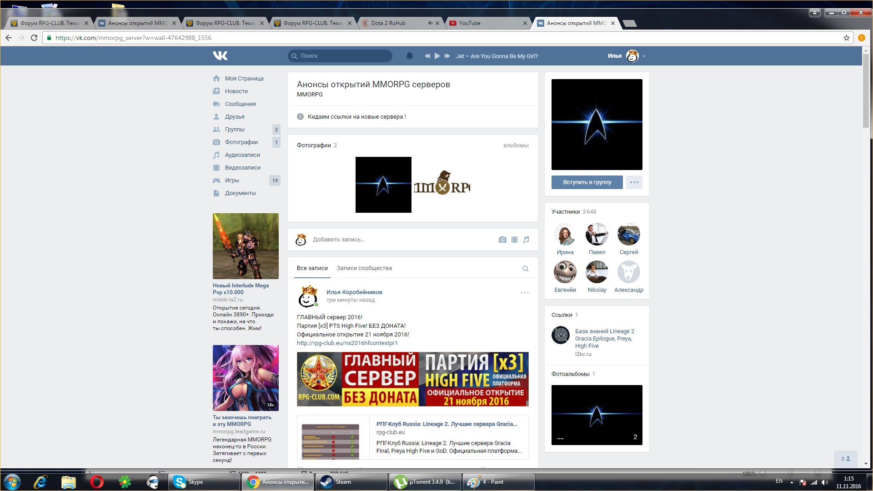Open База знаний Lineage 2 link
The height and width of the screenshot is (491, 873).
(604, 339)
